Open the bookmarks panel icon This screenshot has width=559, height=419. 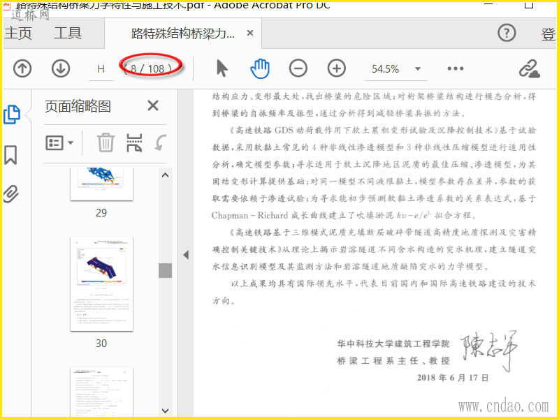click(x=10, y=155)
